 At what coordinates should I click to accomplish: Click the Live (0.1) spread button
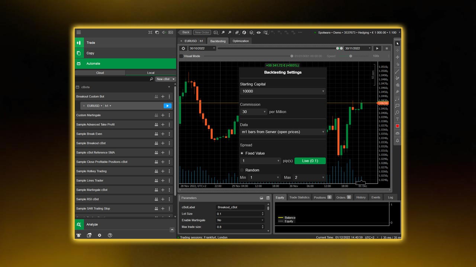tap(310, 161)
